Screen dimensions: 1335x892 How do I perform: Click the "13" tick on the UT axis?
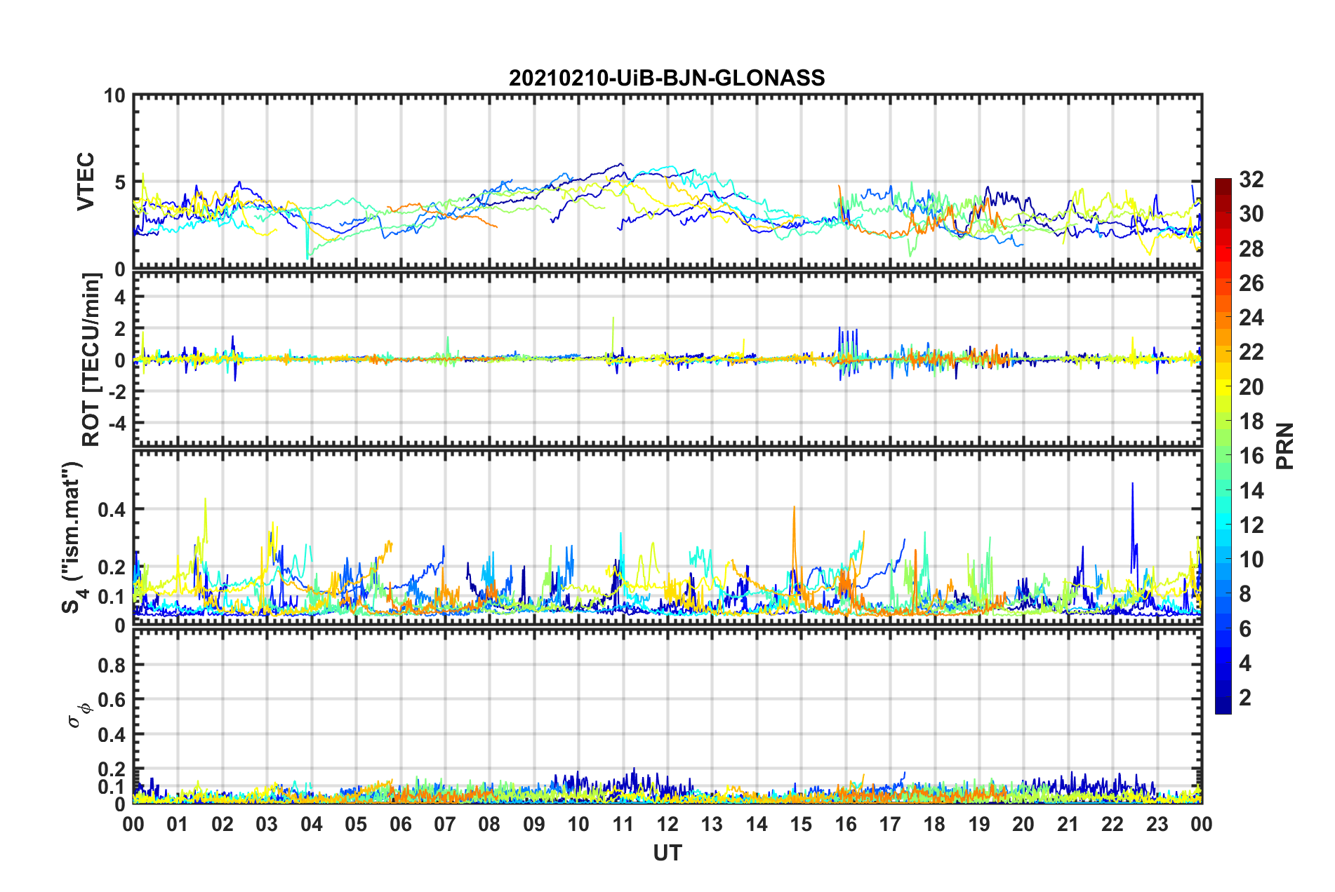click(712, 824)
